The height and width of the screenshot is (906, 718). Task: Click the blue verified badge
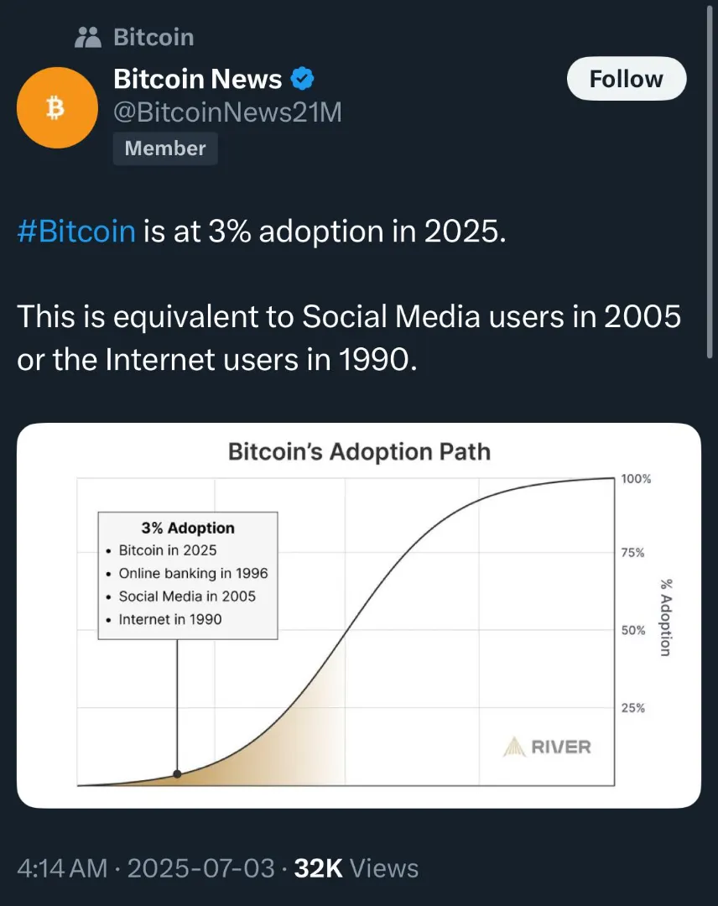pos(302,79)
